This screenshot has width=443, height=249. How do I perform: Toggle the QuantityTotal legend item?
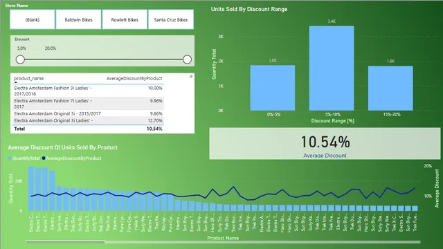tap(24, 158)
